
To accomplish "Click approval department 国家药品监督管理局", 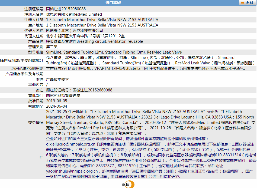I will pyautogui.click(x=63, y=95).
